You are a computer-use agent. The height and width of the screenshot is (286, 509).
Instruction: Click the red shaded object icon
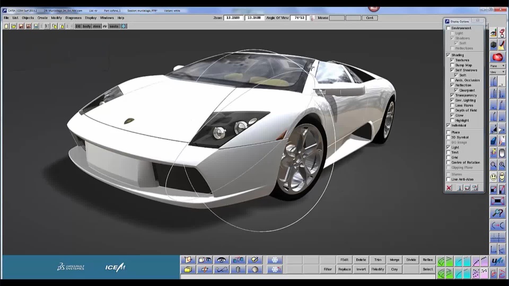pos(497,57)
